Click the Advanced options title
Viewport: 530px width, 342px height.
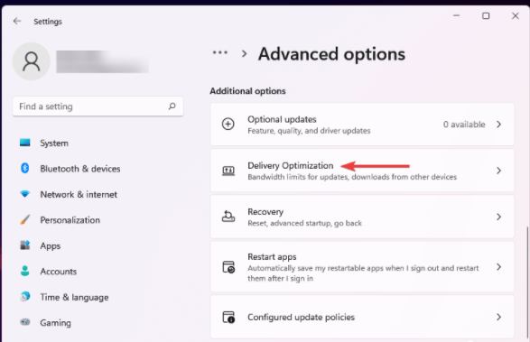(x=331, y=54)
